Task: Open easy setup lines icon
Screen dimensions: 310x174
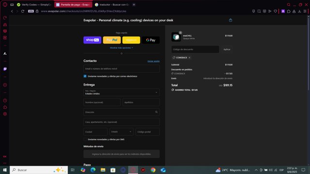Action: pyautogui.click(x=305, y=11)
